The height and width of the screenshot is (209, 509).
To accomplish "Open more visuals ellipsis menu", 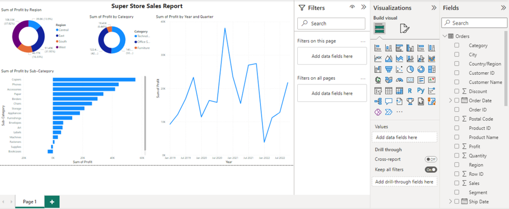I will (x=400, y=112).
